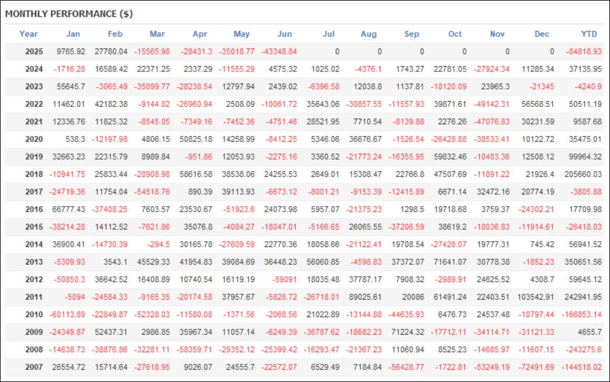Select the Sep column header
Viewport: 610px width, 382px height.
(411, 34)
